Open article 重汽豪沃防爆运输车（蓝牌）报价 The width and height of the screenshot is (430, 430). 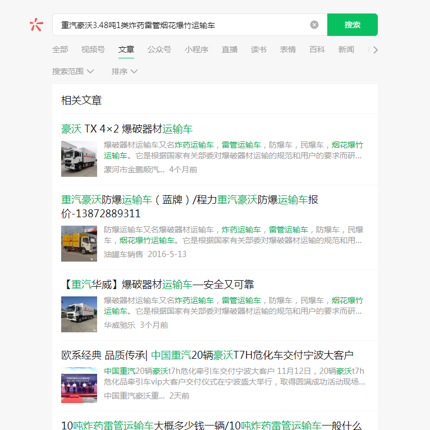pyautogui.click(x=190, y=207)
